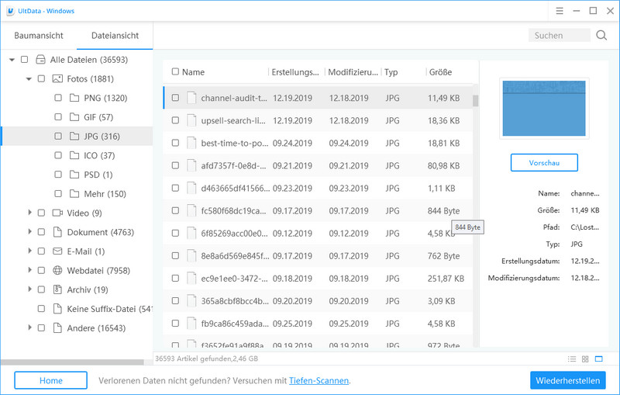Image resolution: width=620 pixels, height=395 pixels.
Task: Select all files via Name header checkbox
Action: [x=175, y=71]
